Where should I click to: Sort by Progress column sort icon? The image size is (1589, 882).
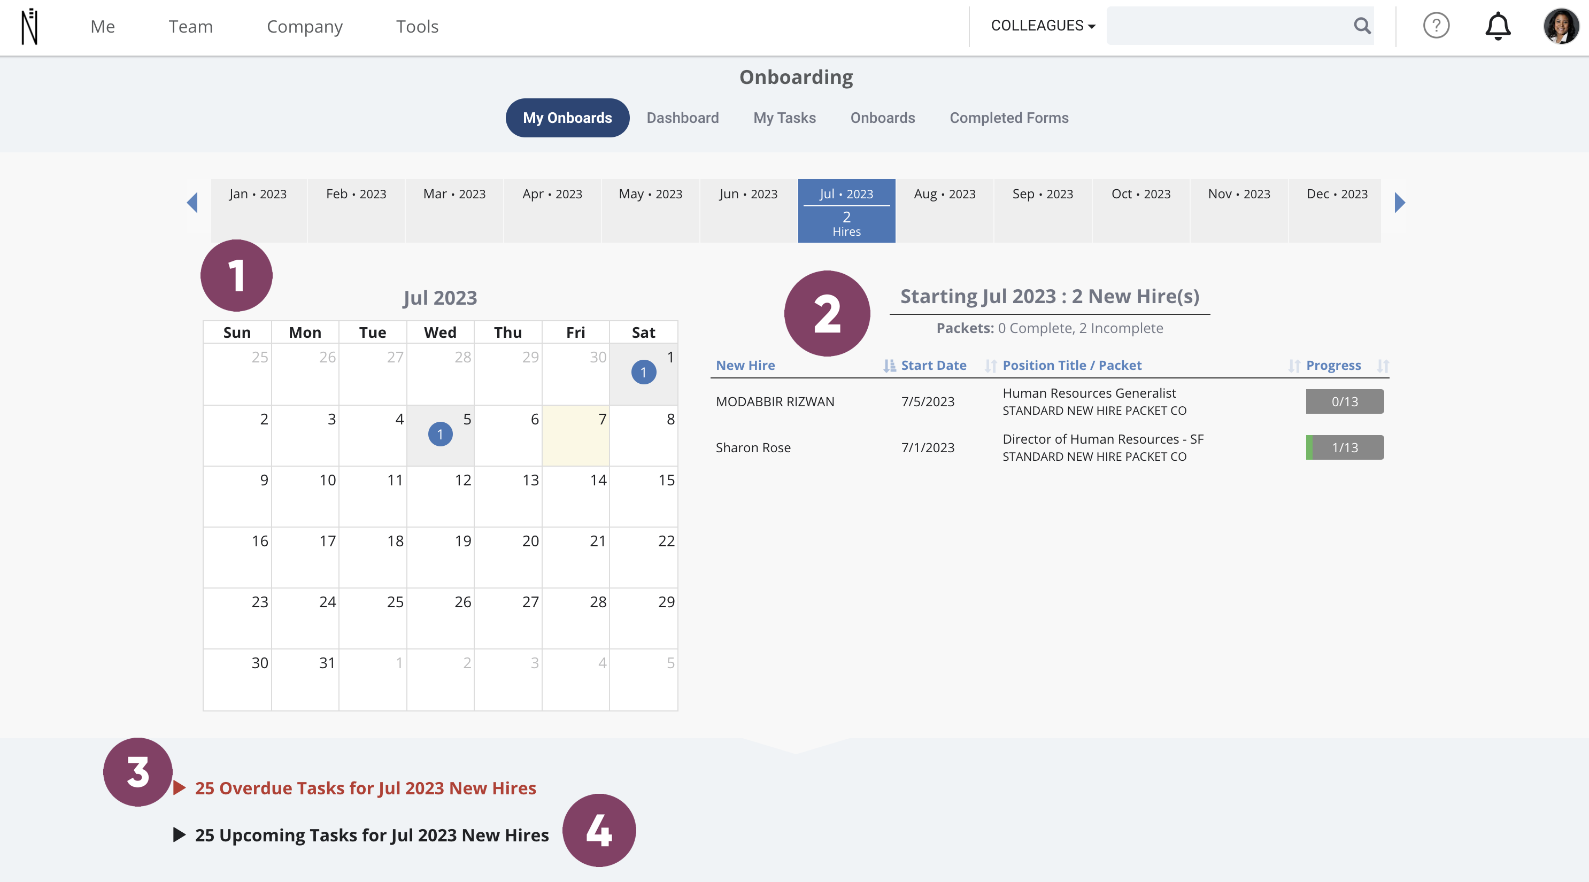(x=1383, y=366)
